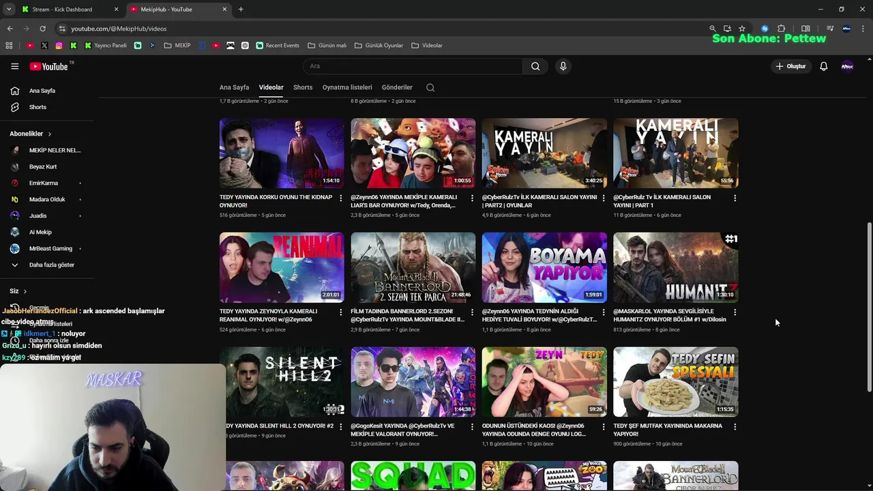
Task: Open the notifications bell
Action: pyautogui.click(x=823, y=66)
